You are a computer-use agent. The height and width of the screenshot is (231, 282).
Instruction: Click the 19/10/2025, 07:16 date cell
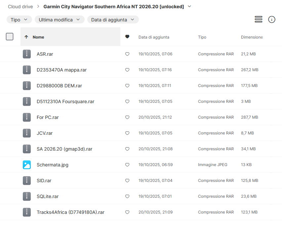pyautogui.click(x=155, y=70)
